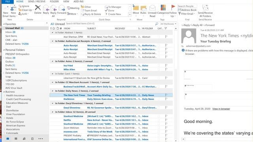Toggle Unread/Read status
The width and height of the screenshot is (253, 142).
(152, 11)
